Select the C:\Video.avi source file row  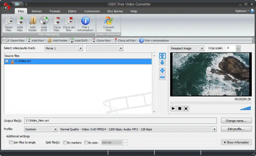[x=78, y=61]
